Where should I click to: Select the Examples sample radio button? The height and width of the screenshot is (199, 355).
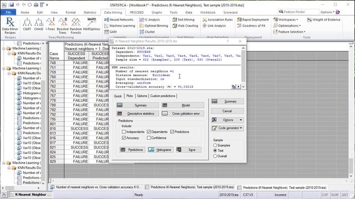click(215, 145)
